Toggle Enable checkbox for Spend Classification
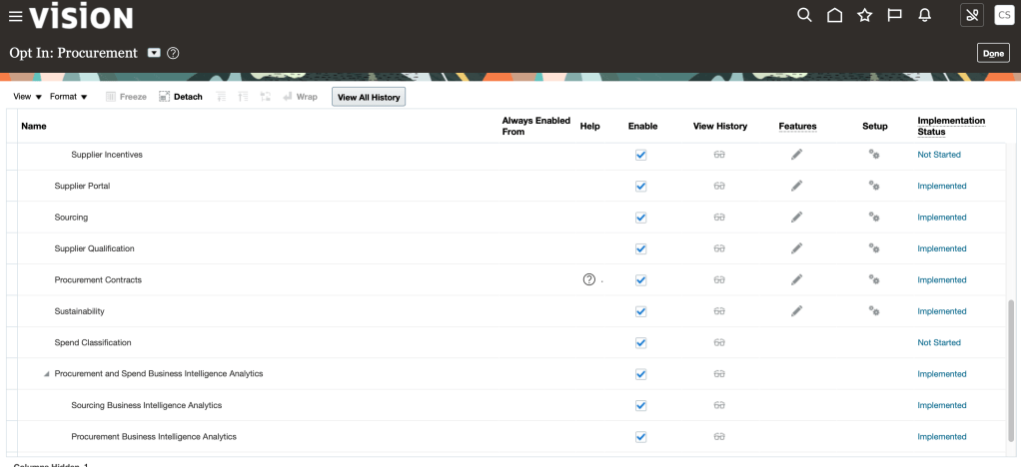Screen dimensions: 1021x467 [641, 343]
